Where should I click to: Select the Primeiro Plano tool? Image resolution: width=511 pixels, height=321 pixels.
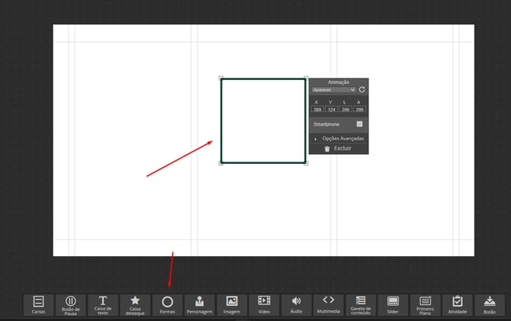(x=425, y=305)
